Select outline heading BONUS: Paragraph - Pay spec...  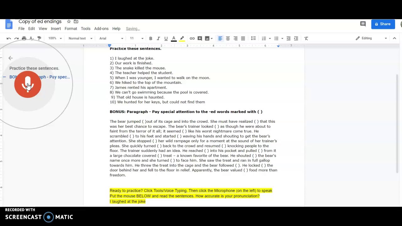[x=40, y=77]
